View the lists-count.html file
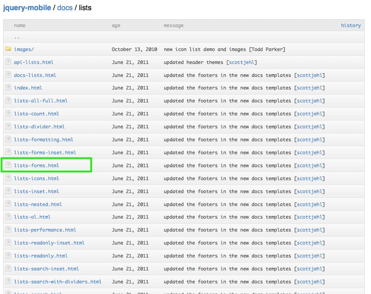371x294 pixels. pos(37,114)
